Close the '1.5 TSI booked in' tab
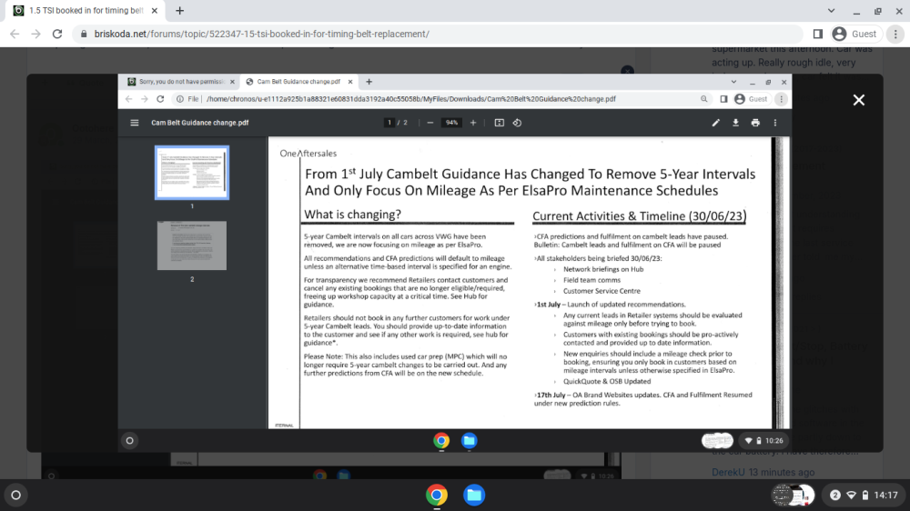Viewport: 910px width, 511px height. [155, 10]
